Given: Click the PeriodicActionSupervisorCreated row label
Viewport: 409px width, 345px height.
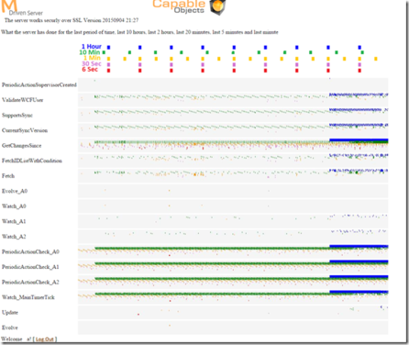Looking at the screenshot, I should pyautogui.click(x=39, y=84).
